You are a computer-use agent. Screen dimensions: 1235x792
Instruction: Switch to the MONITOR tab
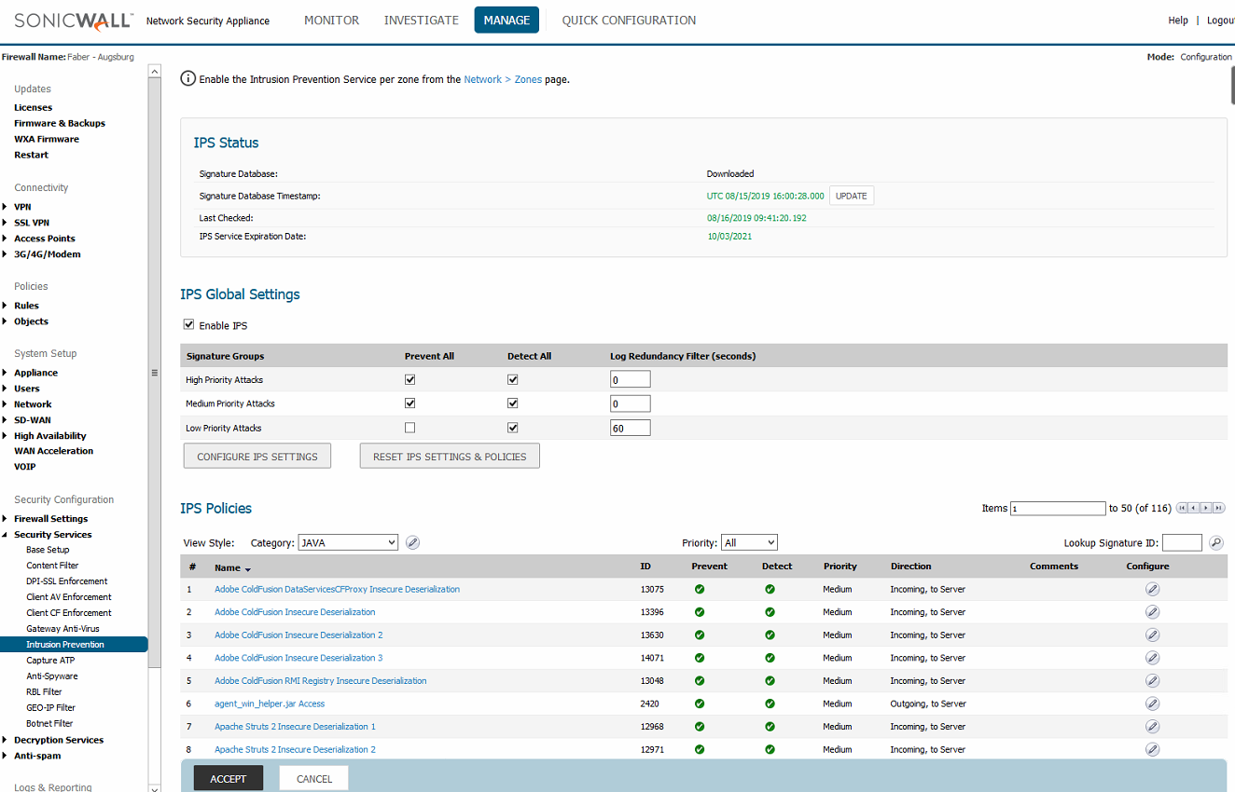click(331, 20)
